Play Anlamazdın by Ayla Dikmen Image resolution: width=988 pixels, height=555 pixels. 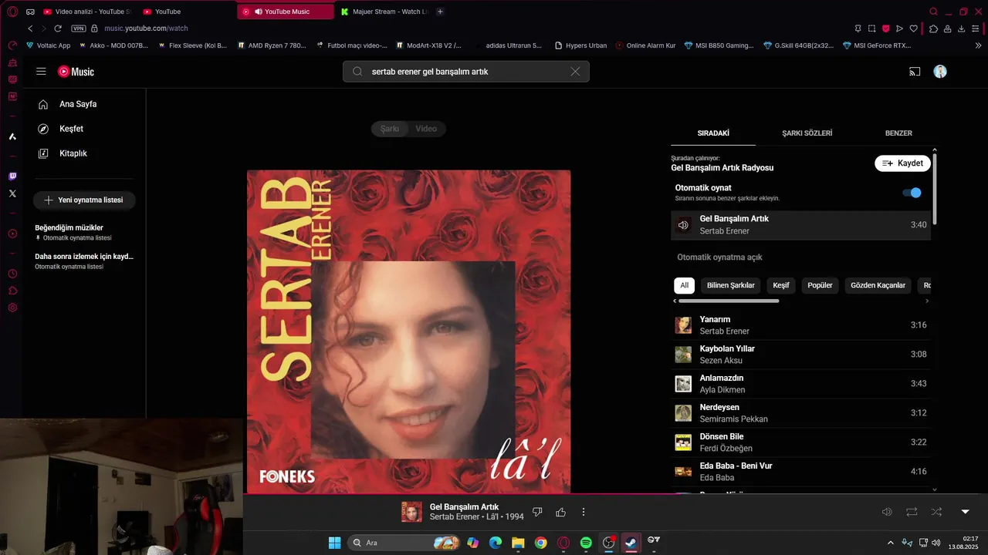[x=800, y=384]
